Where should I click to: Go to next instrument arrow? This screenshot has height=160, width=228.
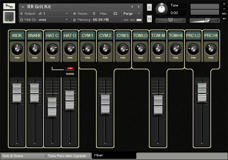pyautogui.click(x=138, y=7)
